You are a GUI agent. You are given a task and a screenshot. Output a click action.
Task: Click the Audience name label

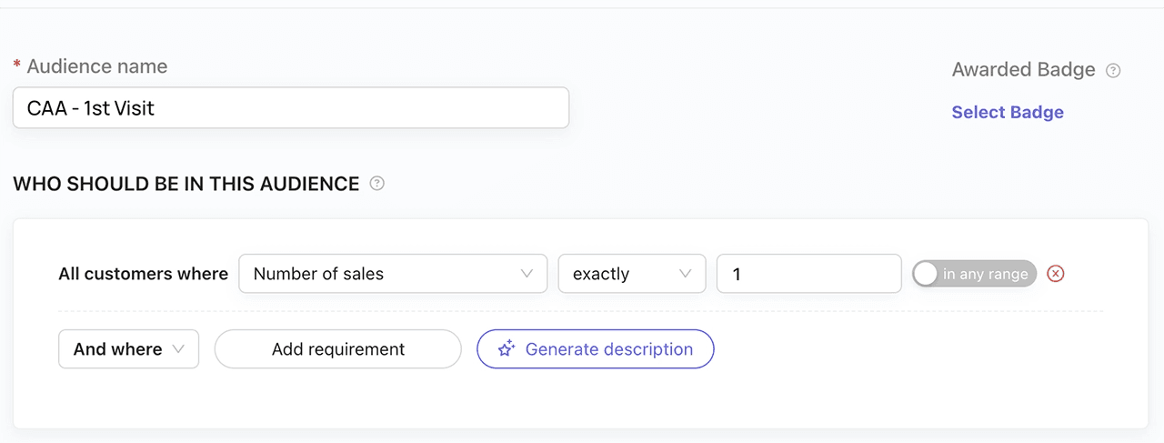pyautogui.click(x=96, y=66)
